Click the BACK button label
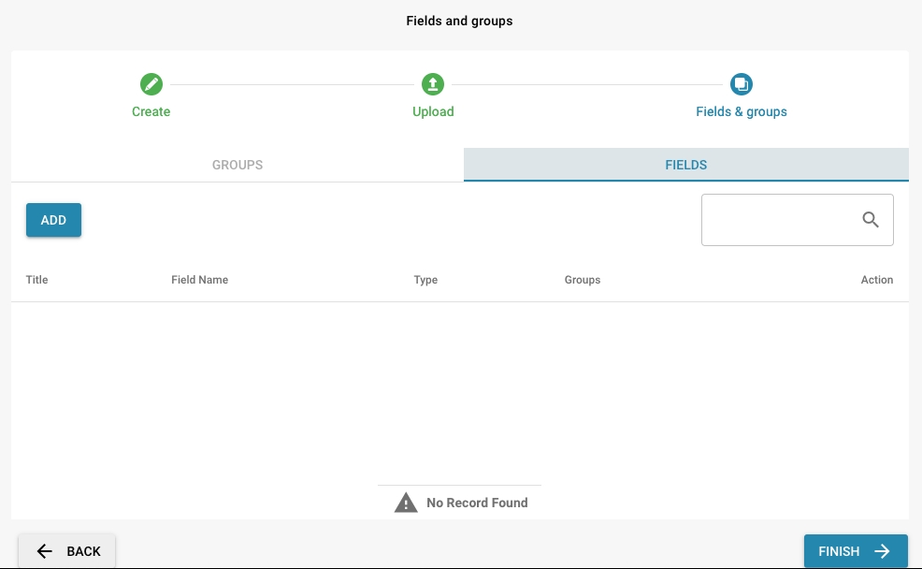This screenshot has height=569, width=922. click(x=83, y=551)
